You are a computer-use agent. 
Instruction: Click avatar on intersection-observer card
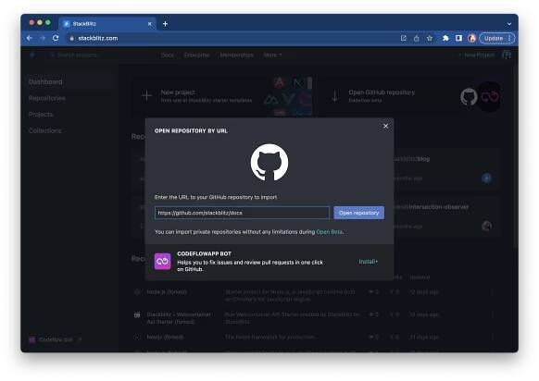pos(486,226)
